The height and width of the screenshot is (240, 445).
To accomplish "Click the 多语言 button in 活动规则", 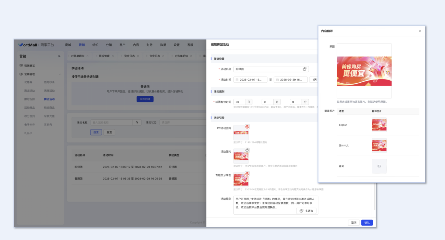I will [x=306, y=211].
